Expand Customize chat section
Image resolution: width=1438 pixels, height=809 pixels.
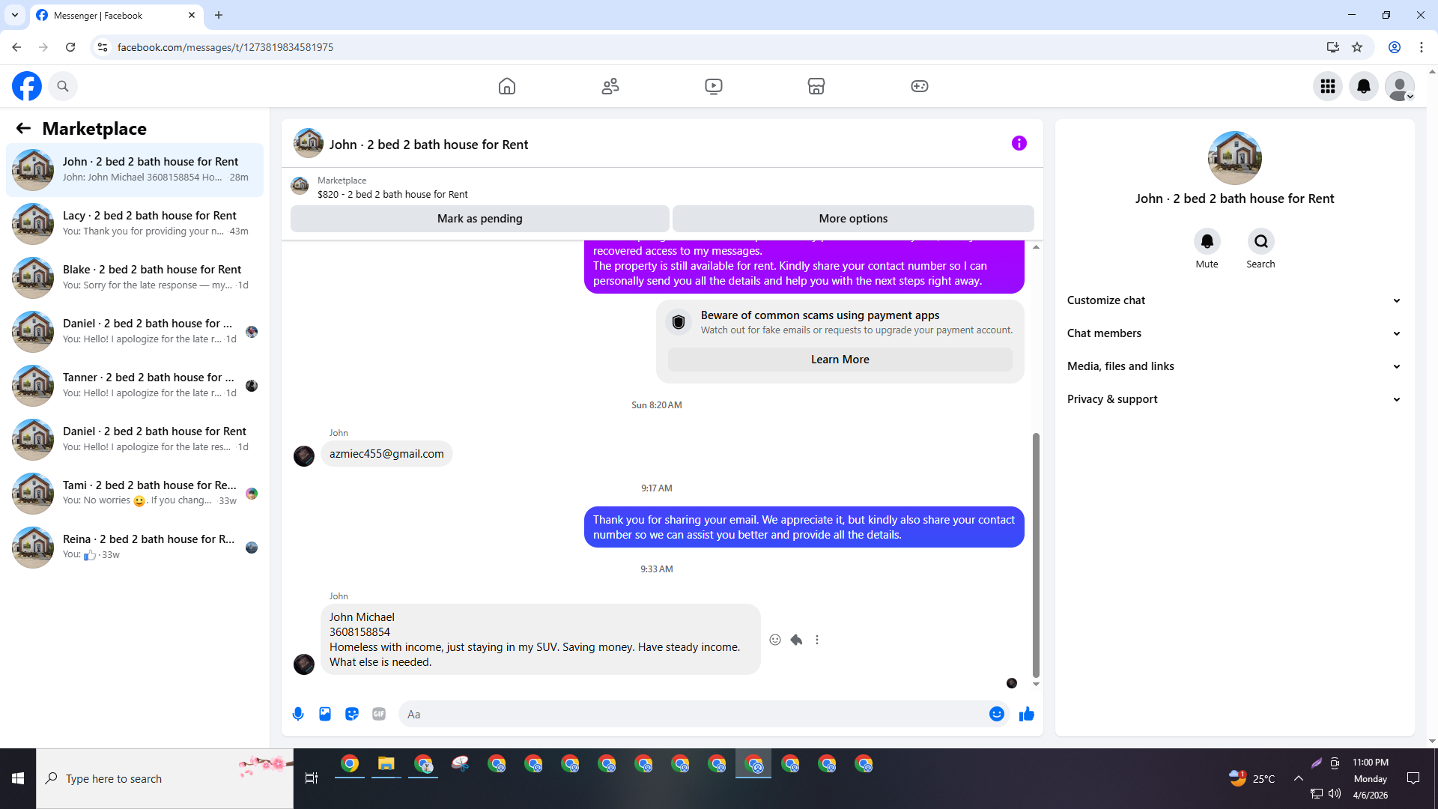(x=1234, y=300)
